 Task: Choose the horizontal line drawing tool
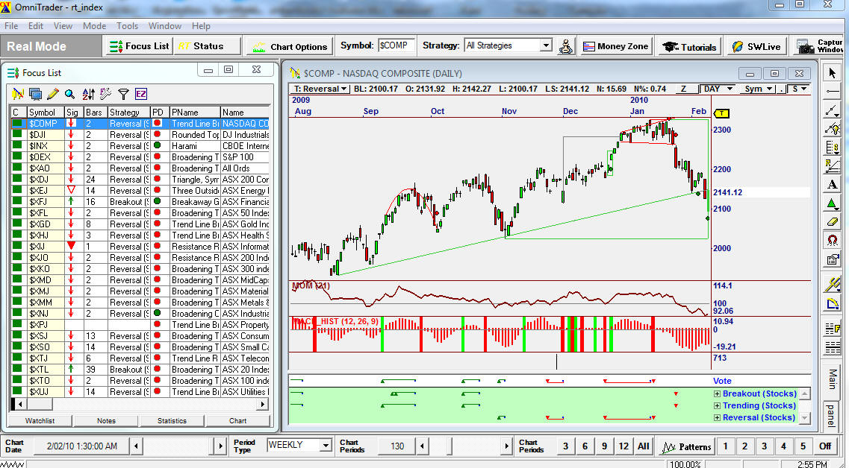833,92
